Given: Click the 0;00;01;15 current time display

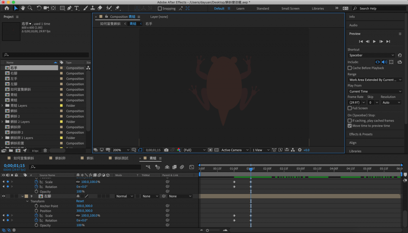Looking at the screenshot, I should tap(14, 166).
